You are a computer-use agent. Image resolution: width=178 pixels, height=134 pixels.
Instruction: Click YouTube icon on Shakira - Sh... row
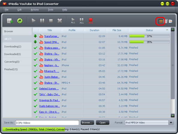pyautogui.click(x=41, y=83)
